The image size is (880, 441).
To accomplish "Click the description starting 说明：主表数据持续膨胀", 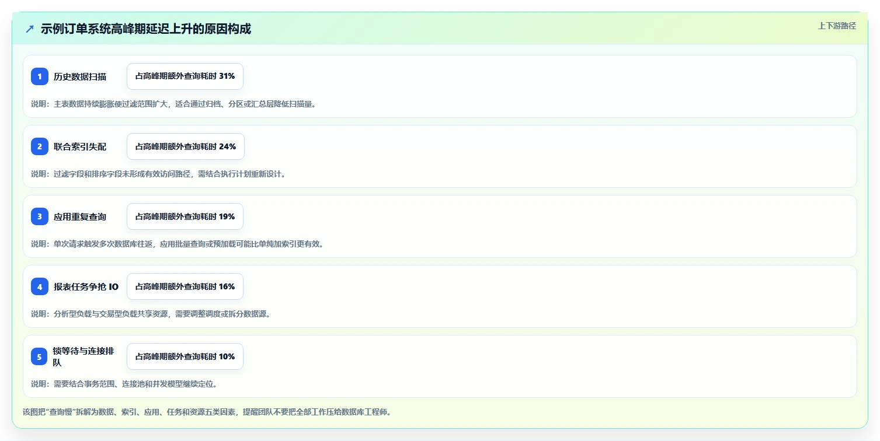I will (173, 104).
